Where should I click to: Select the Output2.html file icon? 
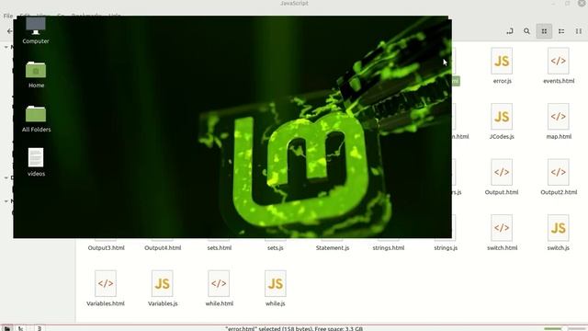(558, 172)
